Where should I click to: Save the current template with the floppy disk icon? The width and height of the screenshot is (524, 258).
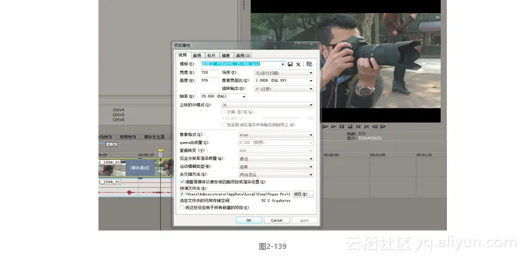click(290, 64)
